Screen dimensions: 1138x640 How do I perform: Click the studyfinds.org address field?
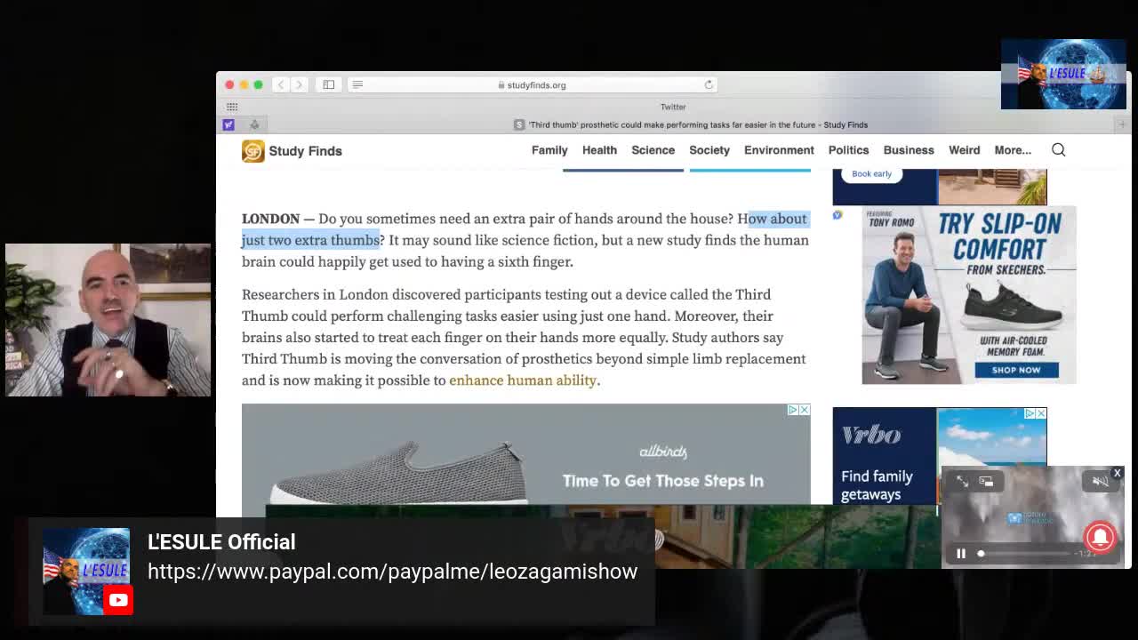point(533,84)
